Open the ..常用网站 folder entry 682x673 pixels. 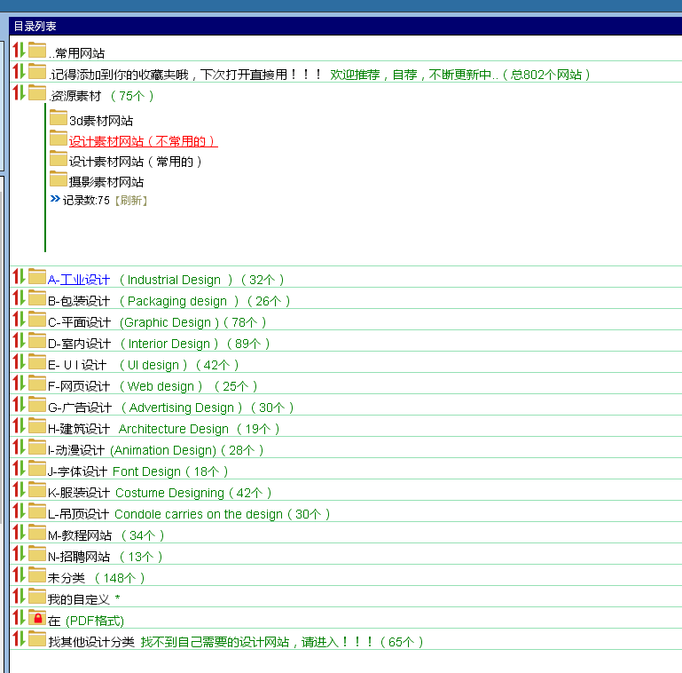coord(76,53)
